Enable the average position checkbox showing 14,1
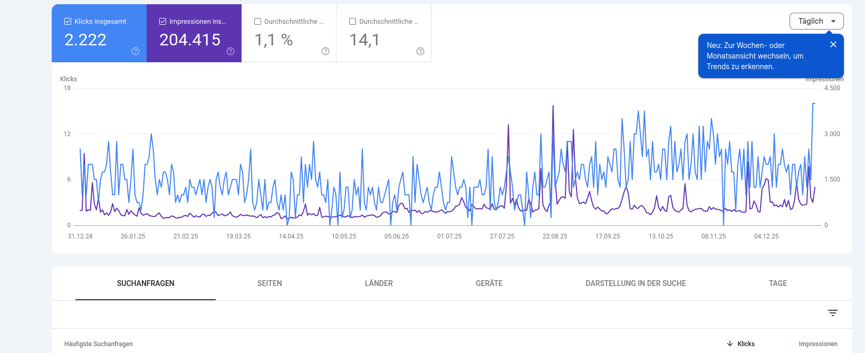Image resolution: width=865 pixels, height=353 pixels. (x=353, y=22)
